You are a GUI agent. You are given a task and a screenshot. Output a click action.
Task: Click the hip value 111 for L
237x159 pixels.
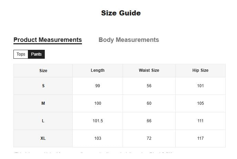click(x=200, y=121)
